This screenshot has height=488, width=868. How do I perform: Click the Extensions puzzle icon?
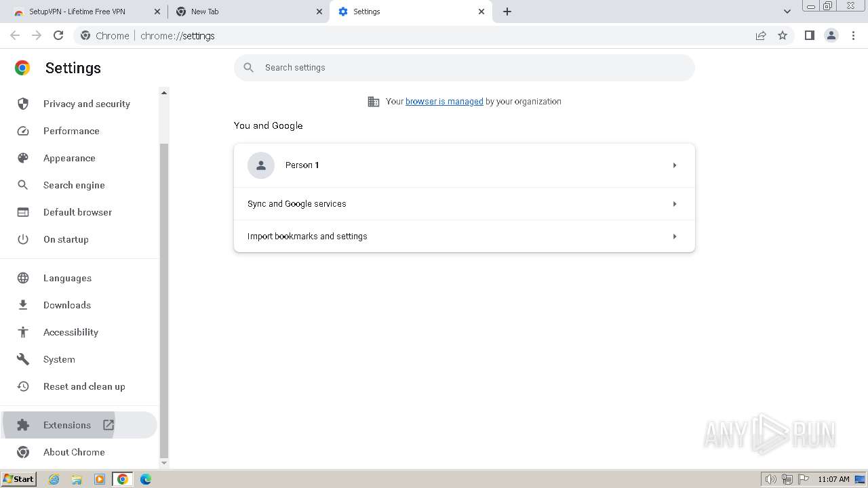point(23,425)
